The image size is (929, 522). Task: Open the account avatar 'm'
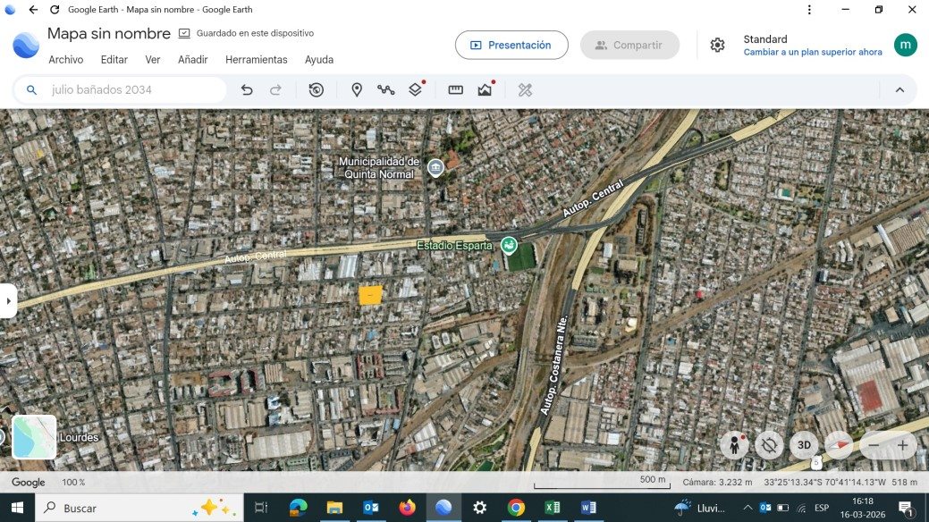905,45
